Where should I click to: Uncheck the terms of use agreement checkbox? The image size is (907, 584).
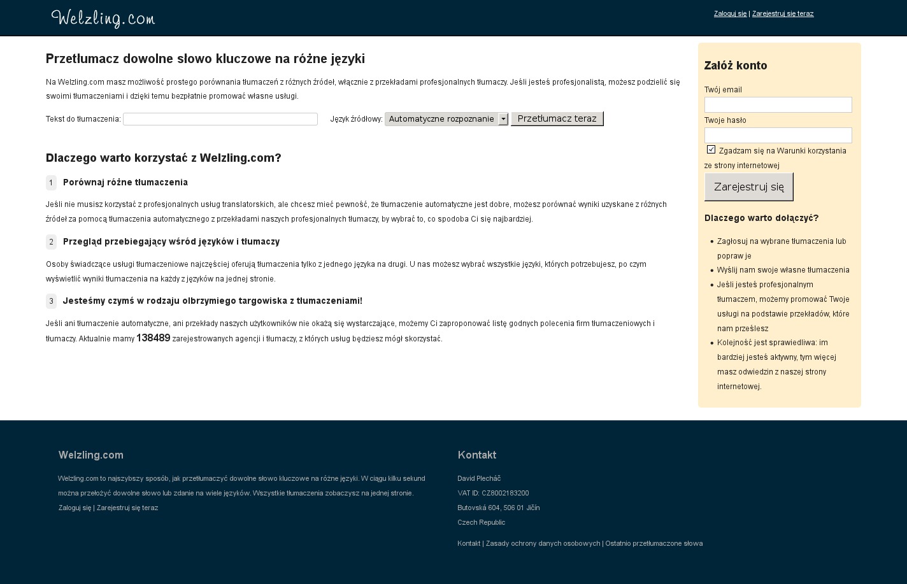coord(711,150)
